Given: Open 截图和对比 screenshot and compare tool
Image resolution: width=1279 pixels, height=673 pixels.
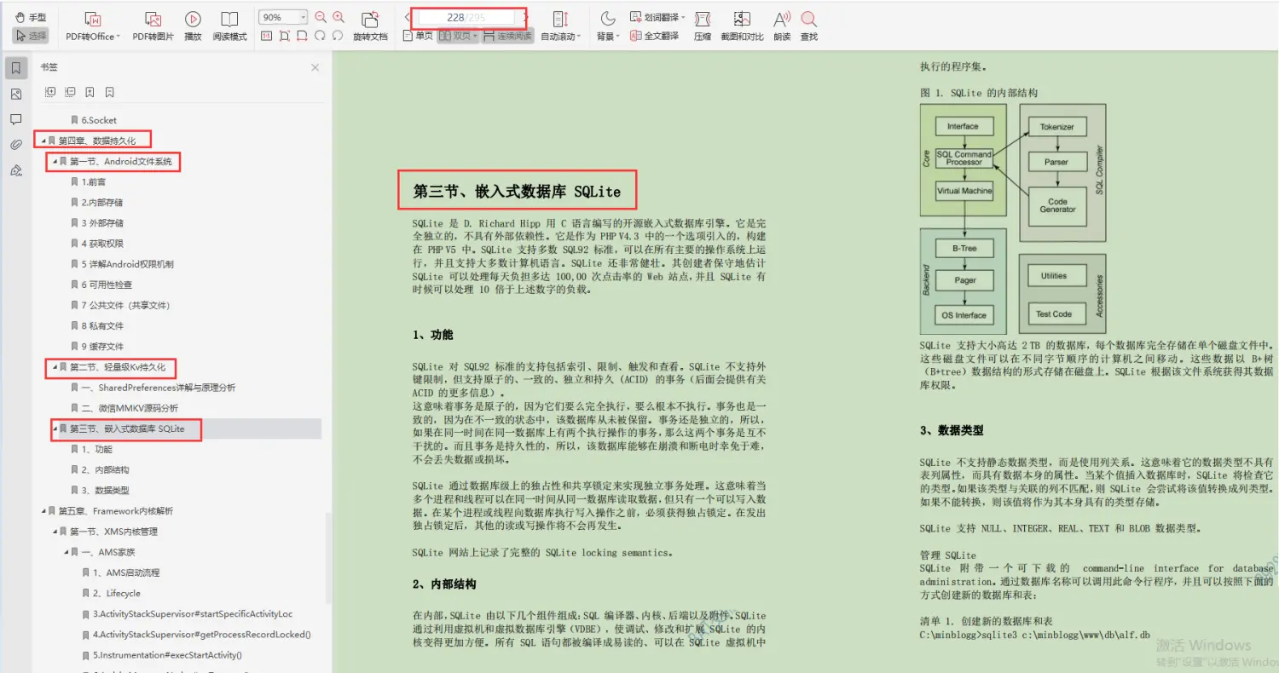Looking at the screenshot, I should point(742,26).
